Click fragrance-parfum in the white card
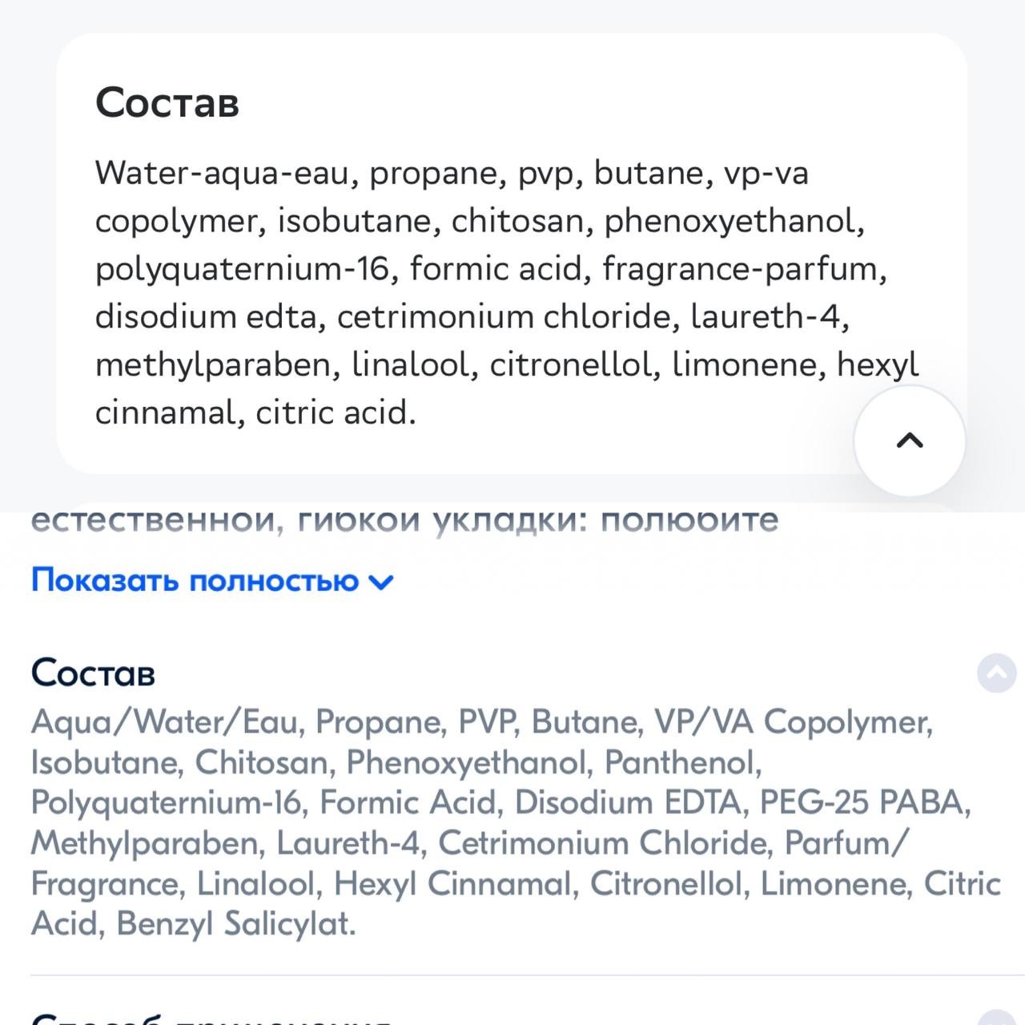The width and height of the screenshot is (1025, 1025). [x=744, y=269]
